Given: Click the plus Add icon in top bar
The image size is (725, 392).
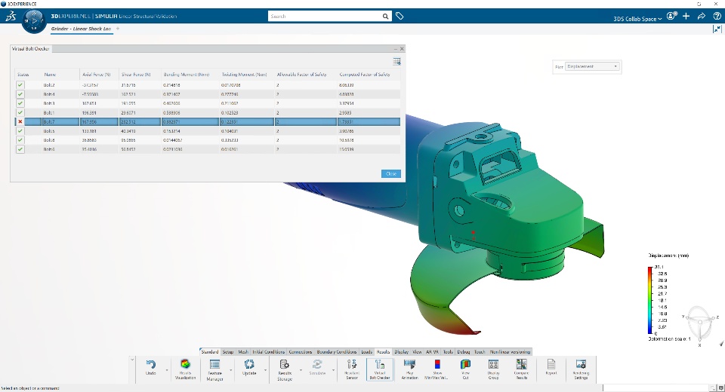Looking at the screenshot, I should 686,16.
